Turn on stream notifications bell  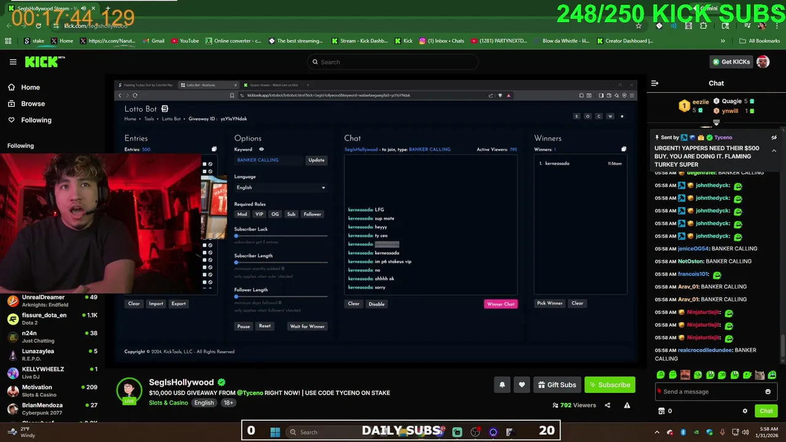[502, 385]
